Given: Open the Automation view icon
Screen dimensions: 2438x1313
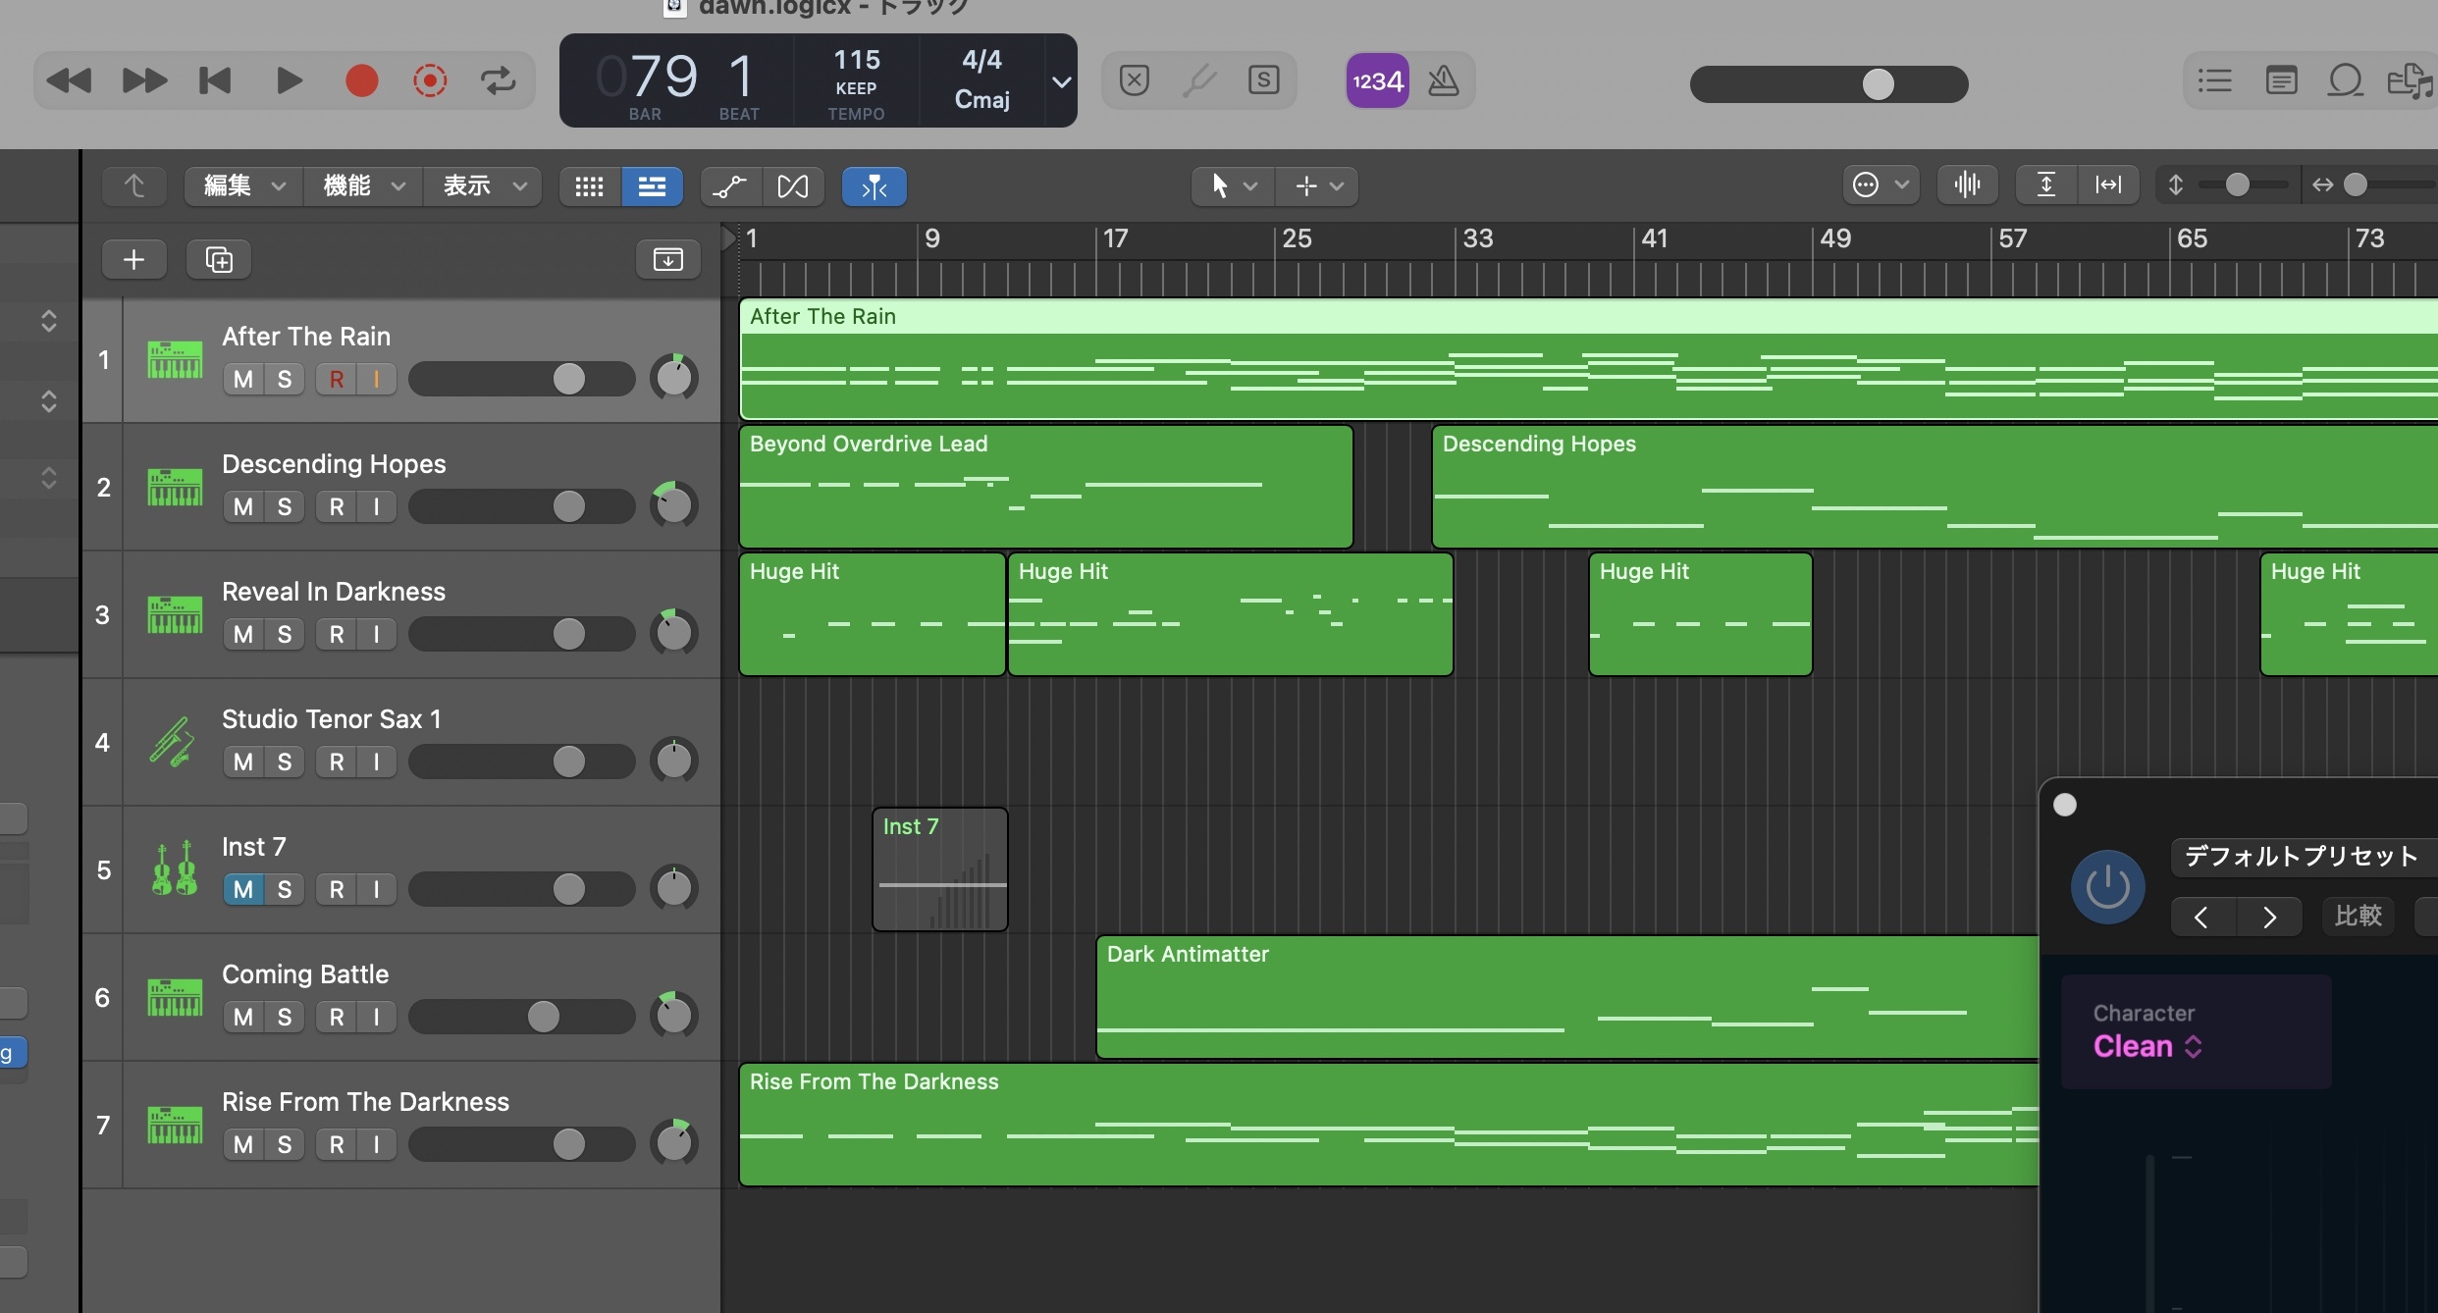Looking at the screenshot, I should click(x=729, y=185).
